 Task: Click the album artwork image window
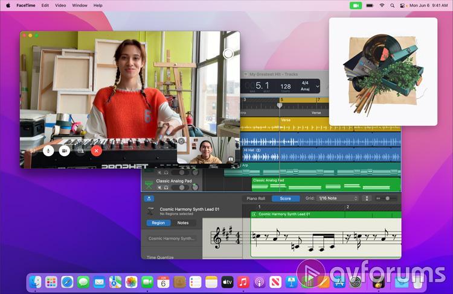[x=383, y=72]
